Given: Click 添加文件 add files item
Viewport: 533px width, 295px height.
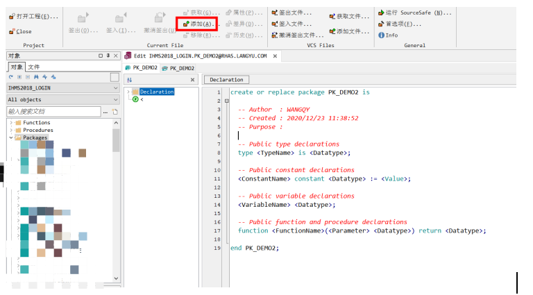Looking at the screenshot, I should (349, 31).
